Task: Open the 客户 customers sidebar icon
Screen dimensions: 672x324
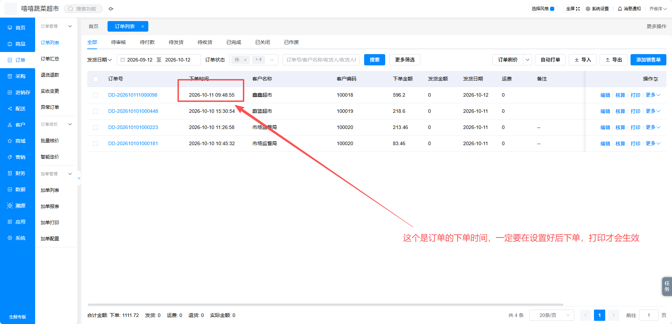Action: (x=10, y=125)
